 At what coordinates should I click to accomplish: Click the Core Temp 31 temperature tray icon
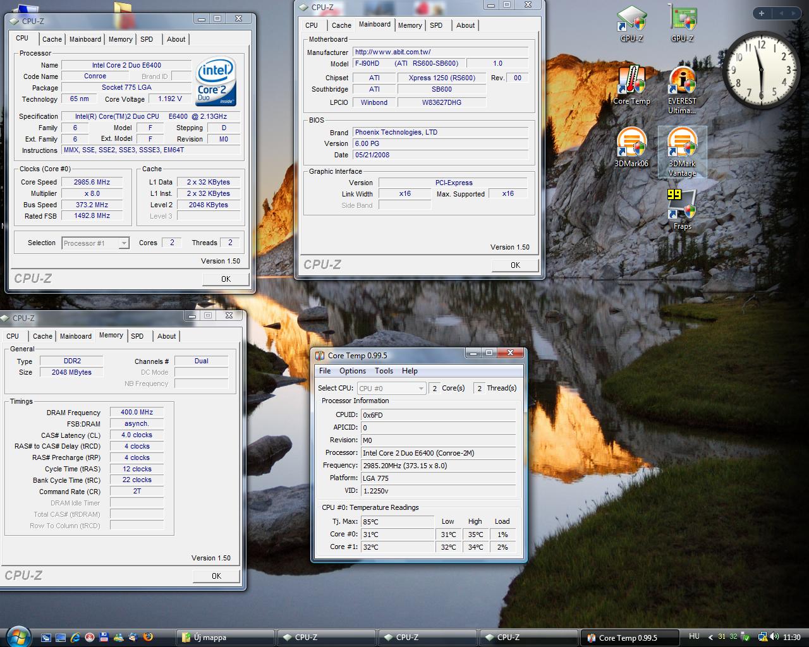click(x=721, y=637)
